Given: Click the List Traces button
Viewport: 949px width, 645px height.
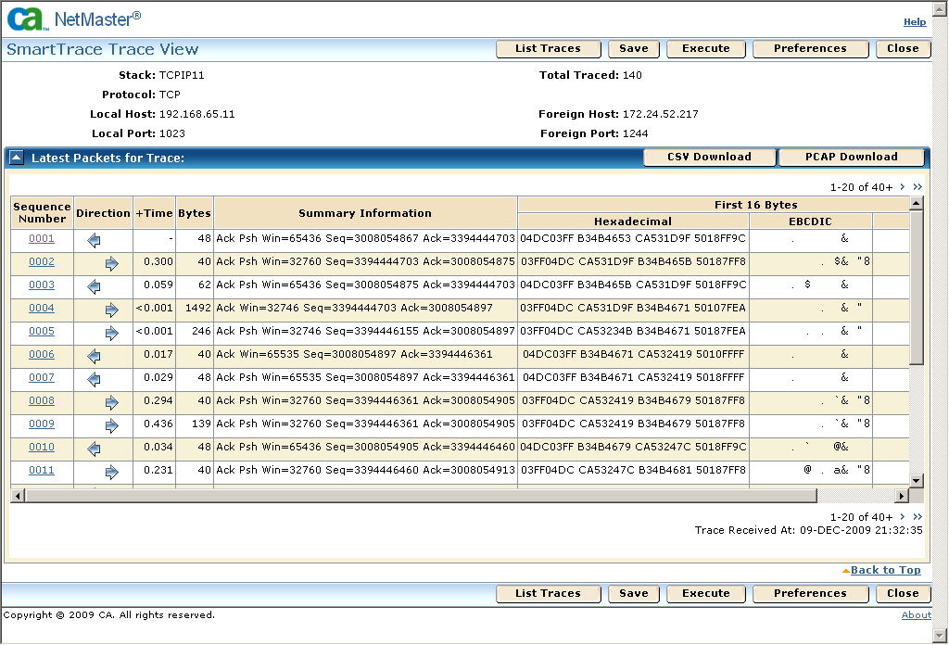Looking at the screenshot, I should 548,48.
